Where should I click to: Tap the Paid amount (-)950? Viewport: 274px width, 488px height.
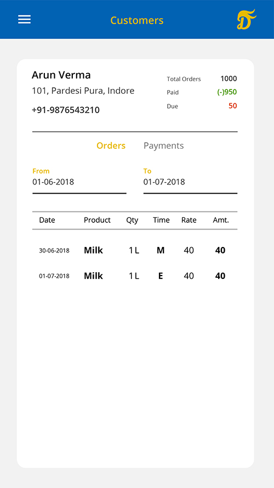[x=227, y=92]
